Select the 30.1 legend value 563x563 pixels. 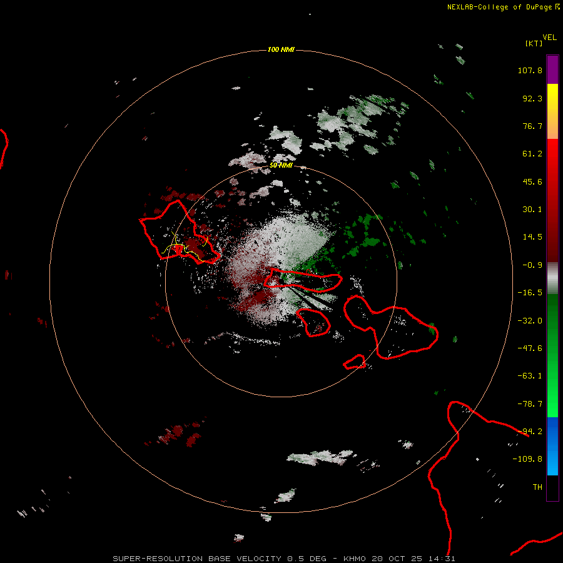coord(532,210)
